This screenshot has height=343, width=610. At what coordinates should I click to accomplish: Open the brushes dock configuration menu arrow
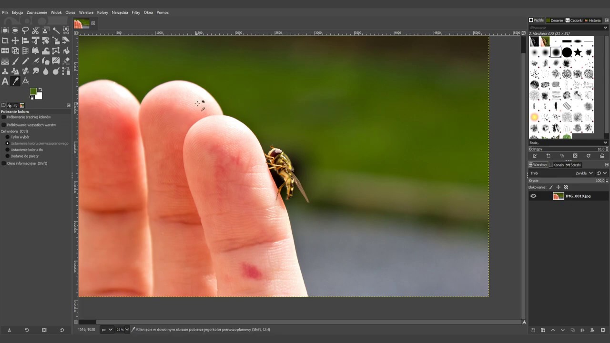tap(607, 20)
